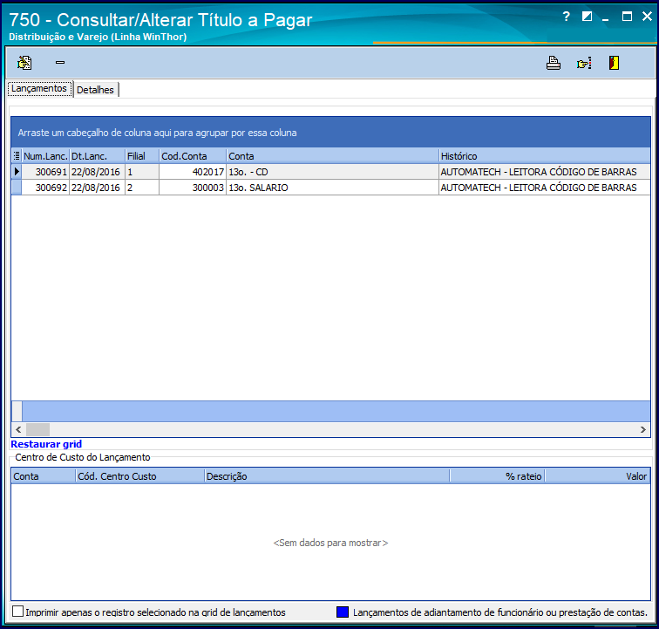Select row indicator arrow of entry 300691
This screenshot has width=659, height=629.
coord(17,172)
